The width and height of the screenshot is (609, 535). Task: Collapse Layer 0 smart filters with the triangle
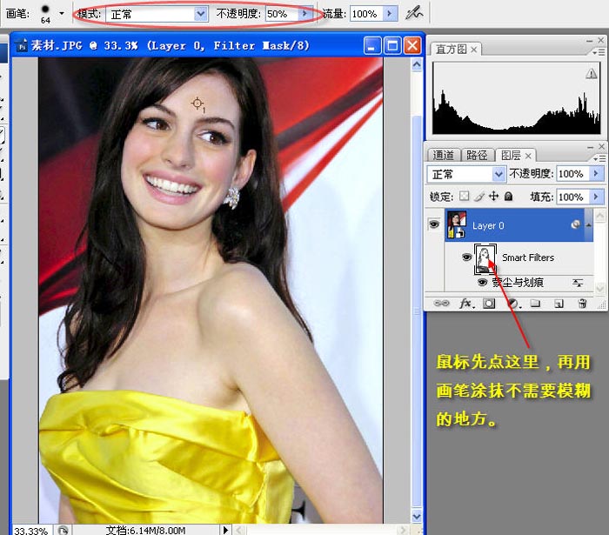(589, 225)
